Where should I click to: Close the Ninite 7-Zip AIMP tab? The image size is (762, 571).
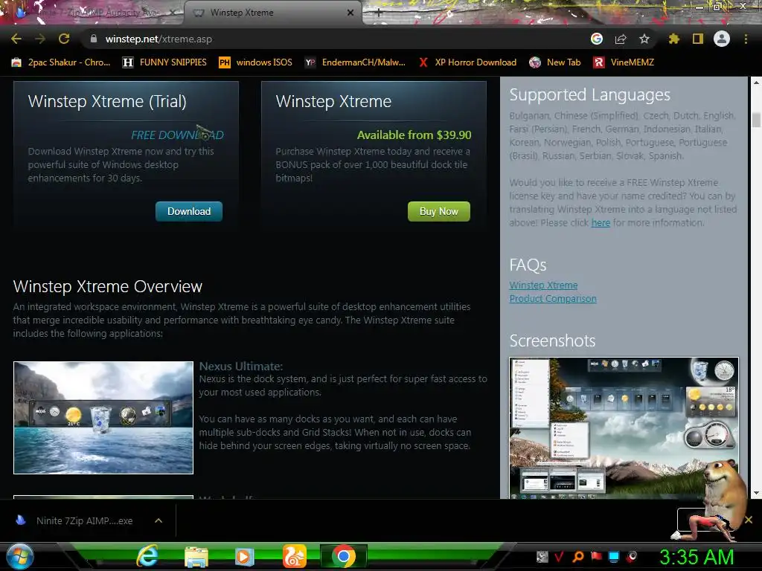click(173, 13)
